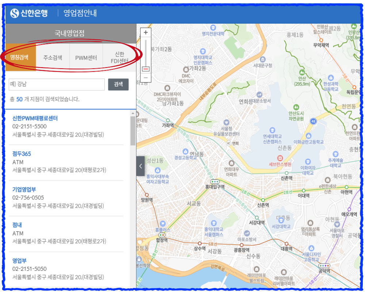The width and height of the screenshot is (365, 292).
Task: Zoom in the map with plus button
Action: click(x=146, y=32)
